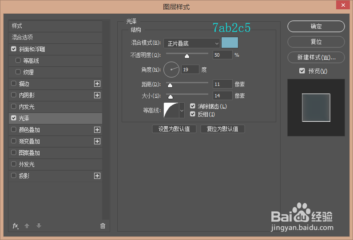Click the effects list vertical scrollbar
The image size is (353, 240).
click(x=106, y=120)
